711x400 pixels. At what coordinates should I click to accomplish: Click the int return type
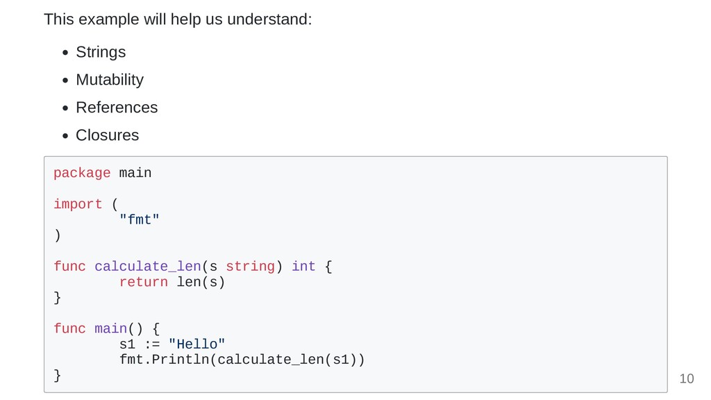coord(303,266)
